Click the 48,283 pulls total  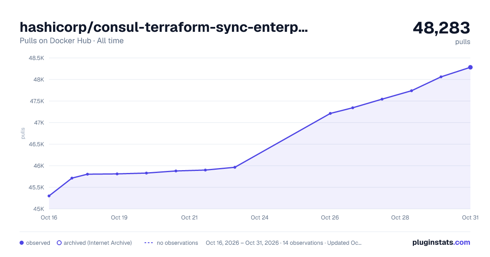[441, 28]
